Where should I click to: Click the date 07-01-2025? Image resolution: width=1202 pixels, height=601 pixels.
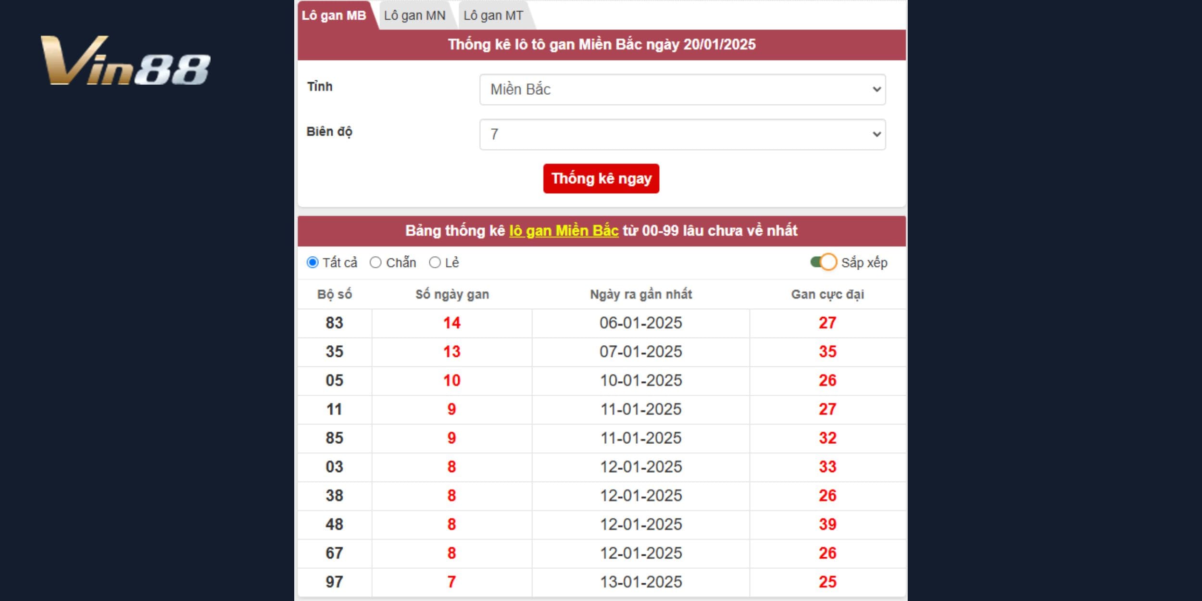coord(641,351)
